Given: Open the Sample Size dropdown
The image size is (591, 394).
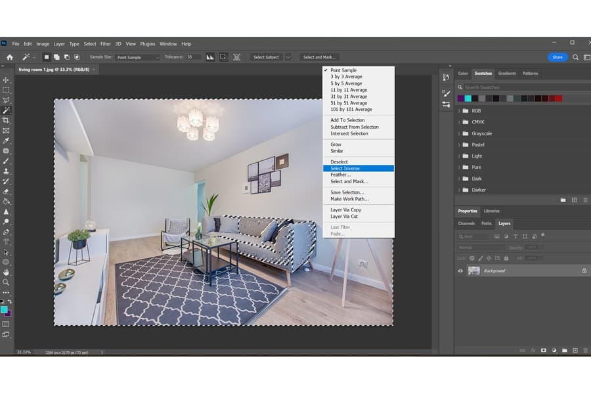Looking at the screenshot, I should pyautogui.click(x=138, y=57).
